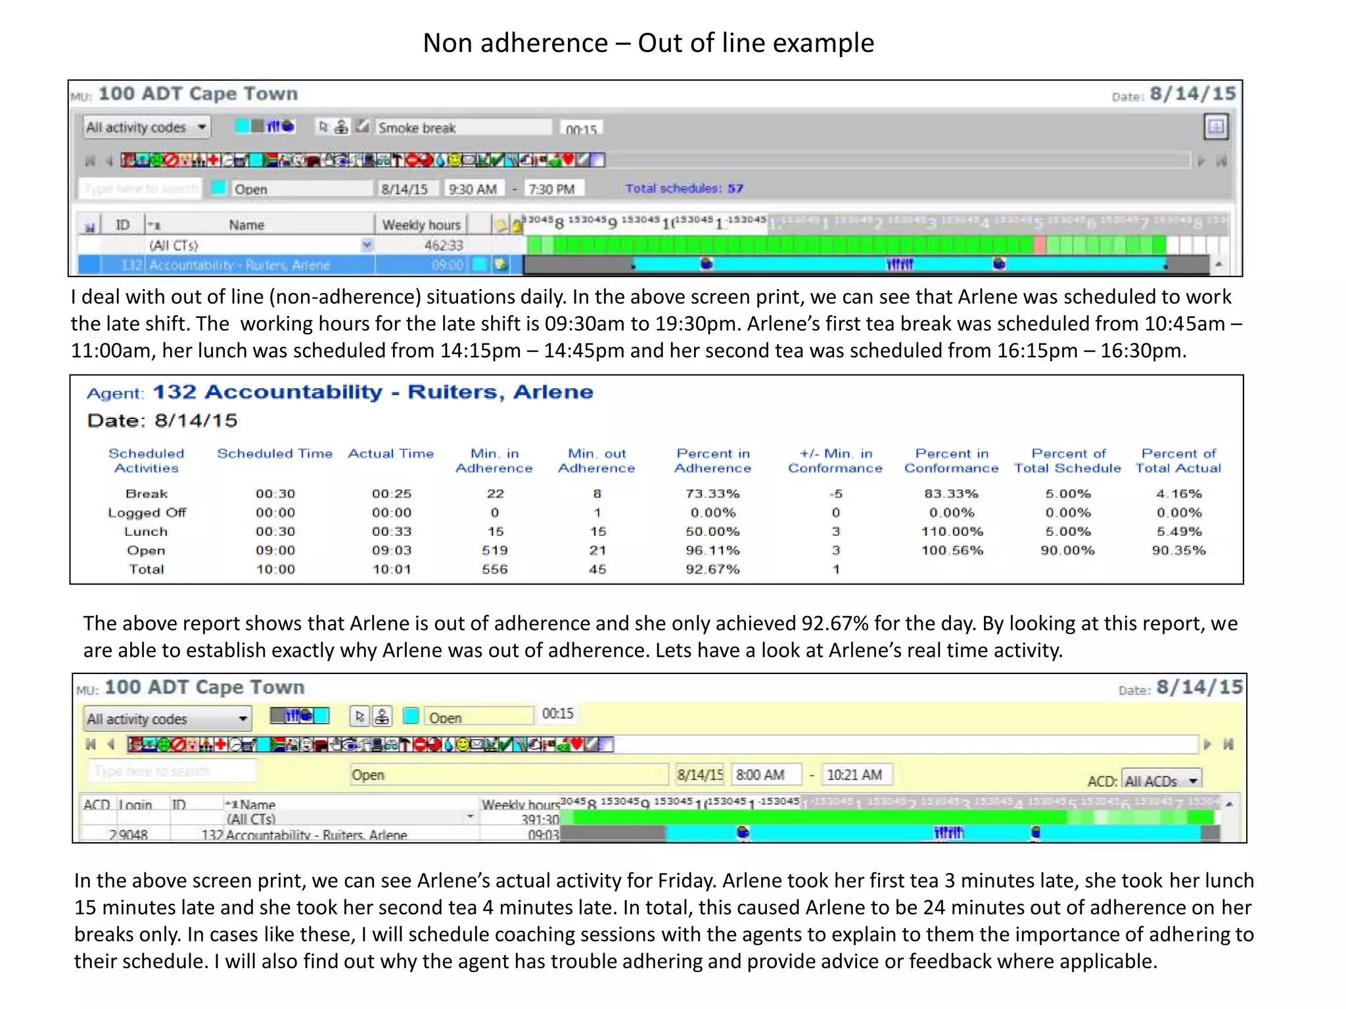Click the search field in the bottom panel
Screen dimensions: 1346x1009
[x=172, y=771]
